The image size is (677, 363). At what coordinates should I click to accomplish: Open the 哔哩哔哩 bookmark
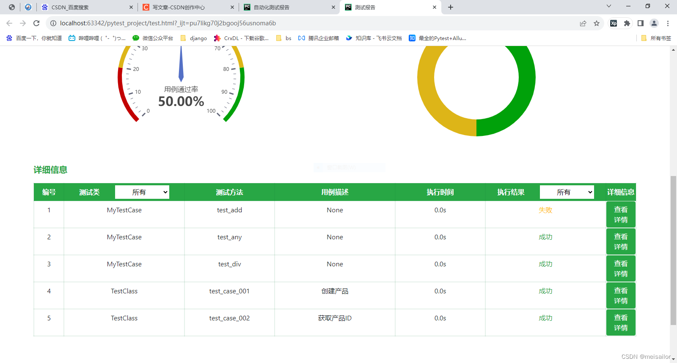click(x=97, y=38)
